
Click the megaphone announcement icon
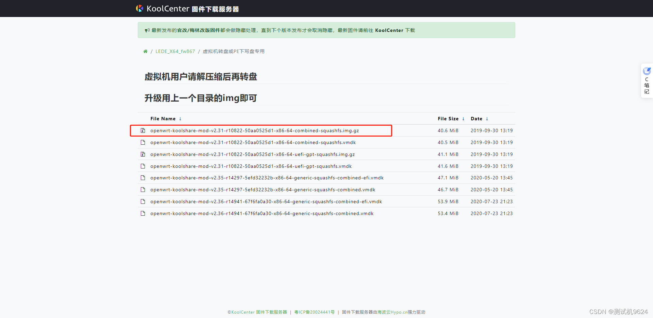[x=147, y=30]
